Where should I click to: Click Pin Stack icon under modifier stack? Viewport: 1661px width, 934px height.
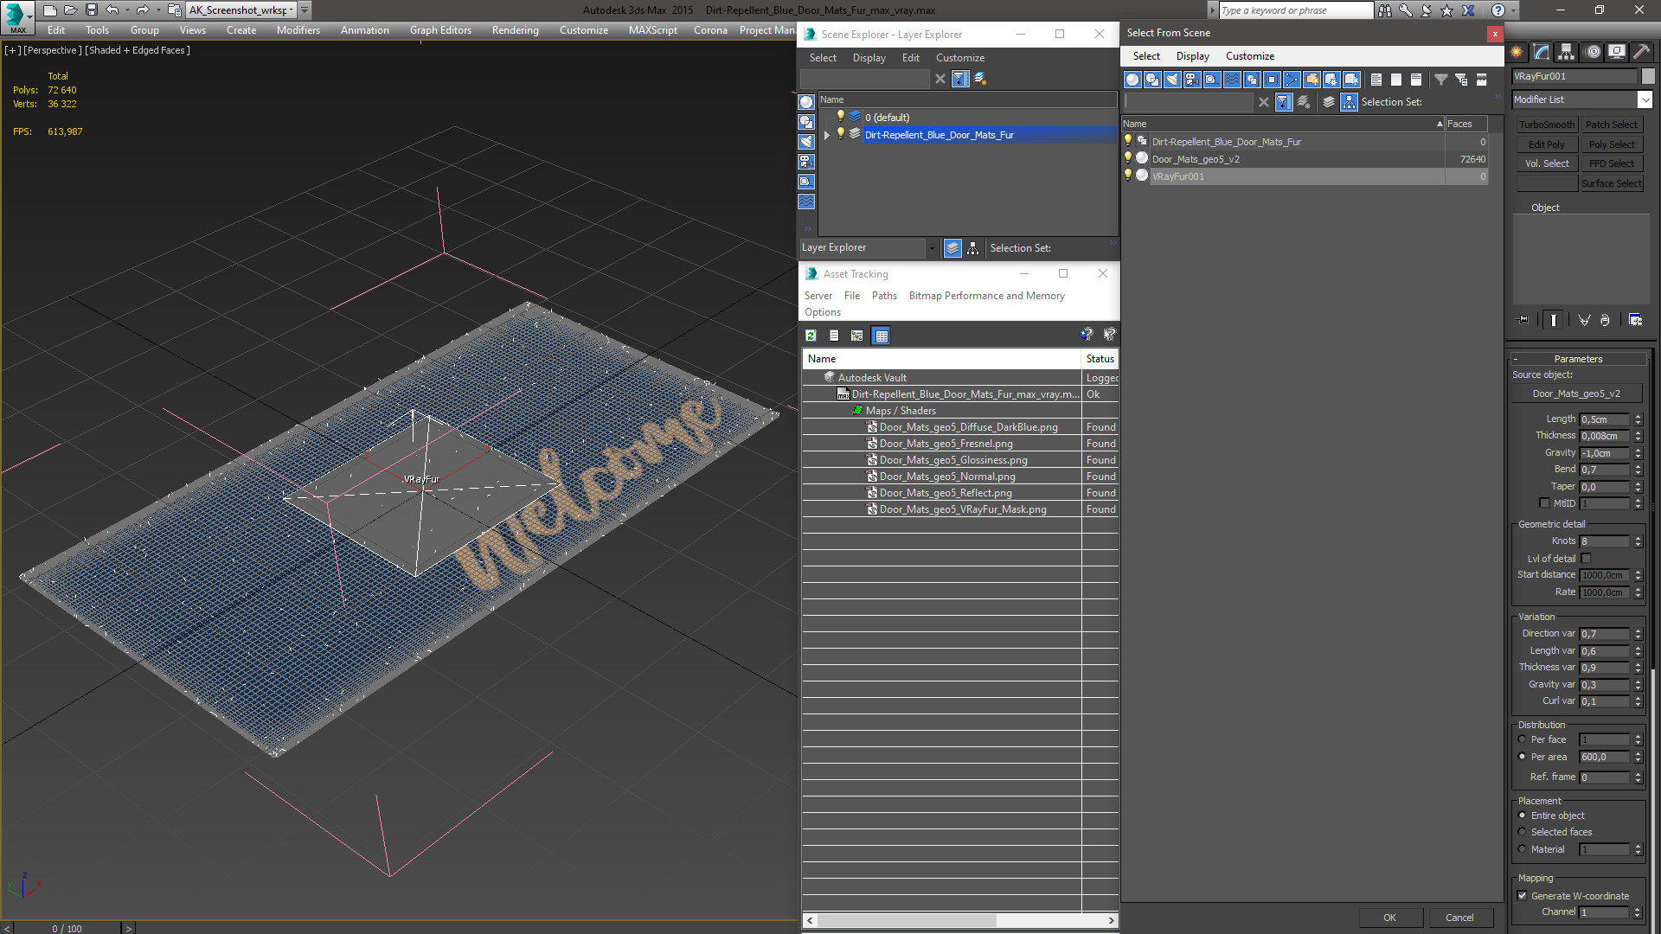[1523, 320]
